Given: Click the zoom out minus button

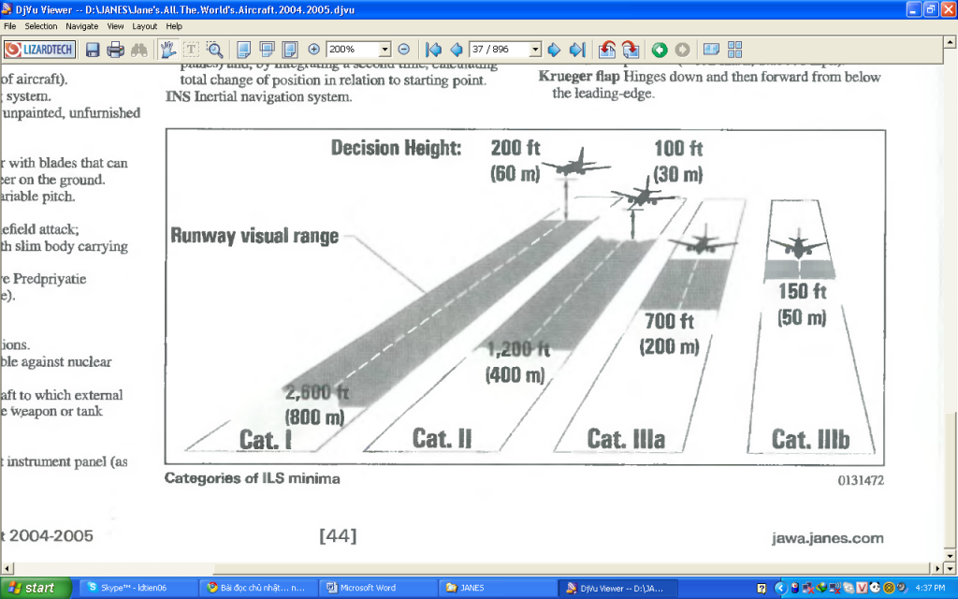Looking at the screenshot, I should pos(403,50).
